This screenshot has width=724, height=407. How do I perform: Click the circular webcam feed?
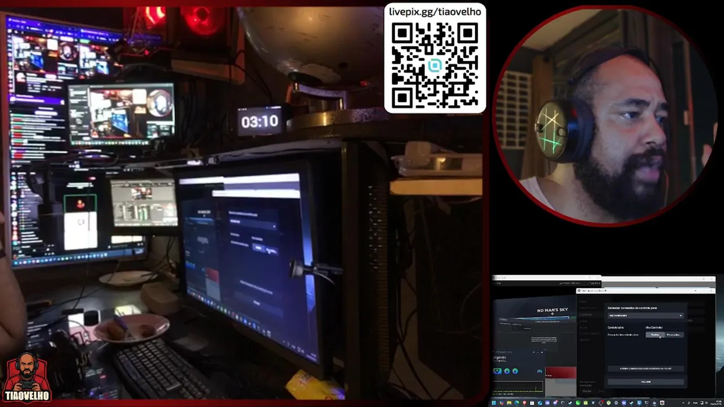(x=605, y=116)
